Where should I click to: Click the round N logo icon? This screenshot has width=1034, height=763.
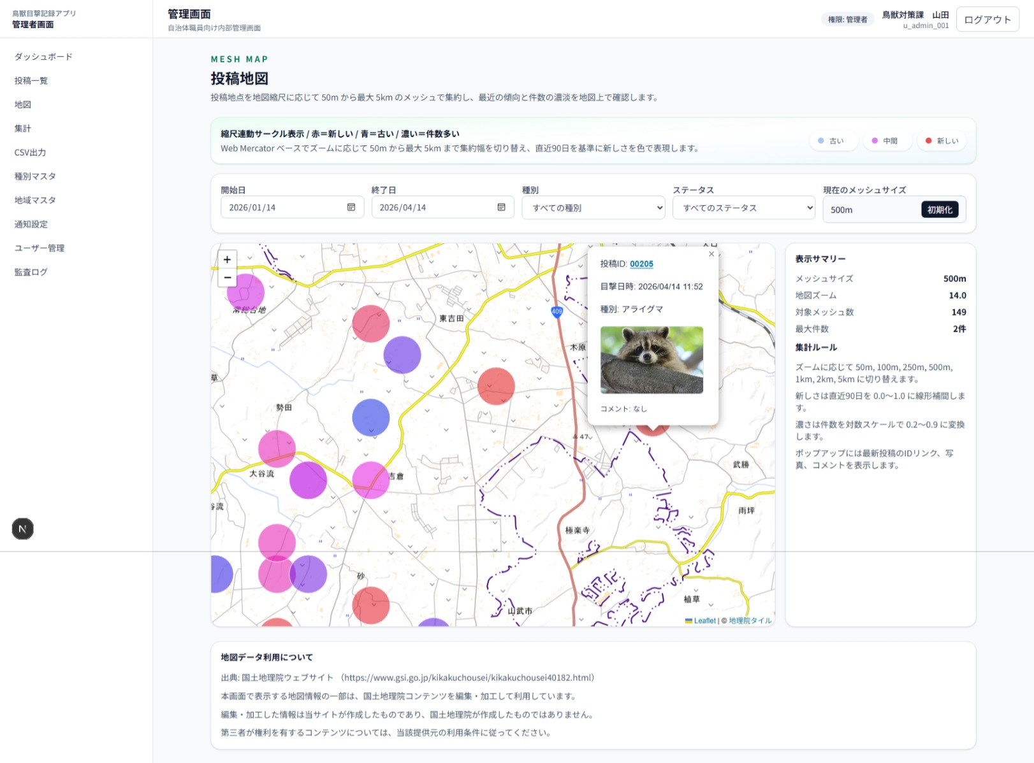point(23,529)
